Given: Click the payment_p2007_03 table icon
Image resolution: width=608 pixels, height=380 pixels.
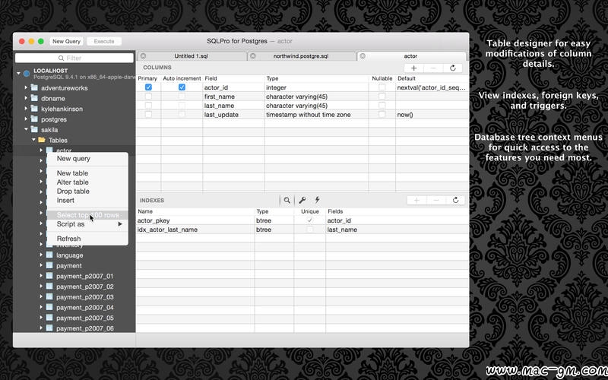Looking at the screenshot, I should click(49, 296).
